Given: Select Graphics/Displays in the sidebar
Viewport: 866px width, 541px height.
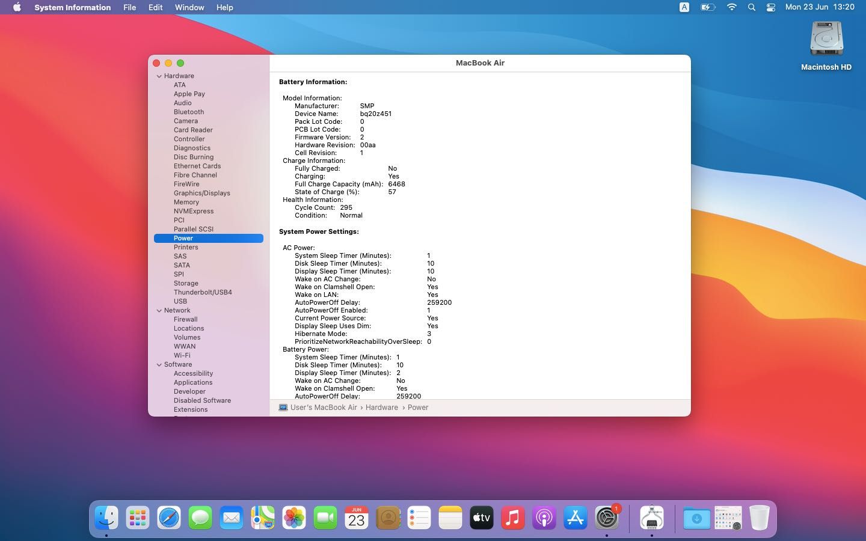Looking at the screenshot, I should tap(202, 193).
